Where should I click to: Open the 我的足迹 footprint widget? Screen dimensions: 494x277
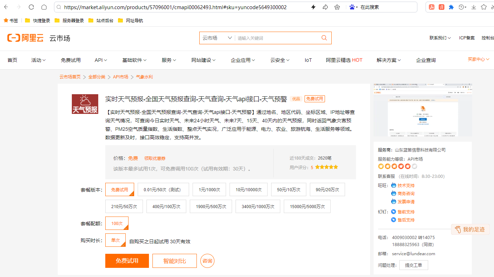(x=470, y=230)
